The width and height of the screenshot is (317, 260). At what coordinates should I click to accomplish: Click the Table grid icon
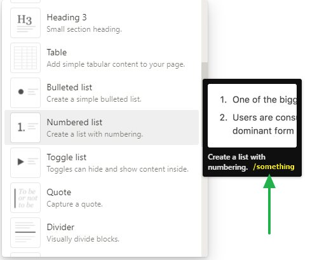(25, 58)
